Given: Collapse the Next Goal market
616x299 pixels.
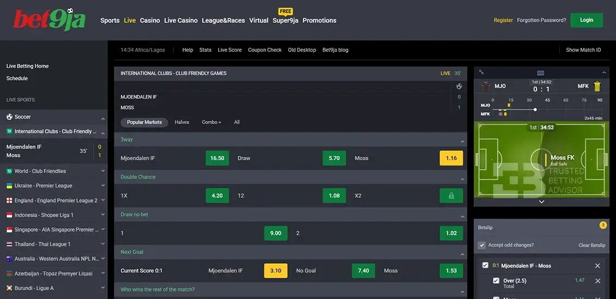Looking at the screenshot, I should point(462,254).
